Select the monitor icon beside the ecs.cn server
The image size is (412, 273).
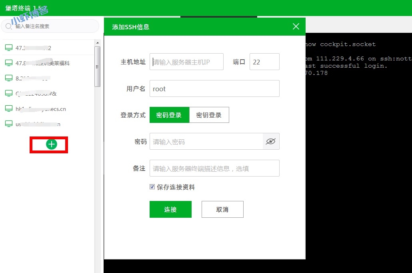tap(8, 108)
